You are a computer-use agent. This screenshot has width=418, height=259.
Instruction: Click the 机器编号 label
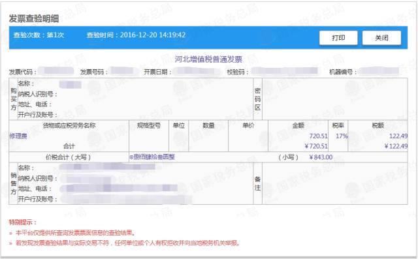click(x=343, y=72)
